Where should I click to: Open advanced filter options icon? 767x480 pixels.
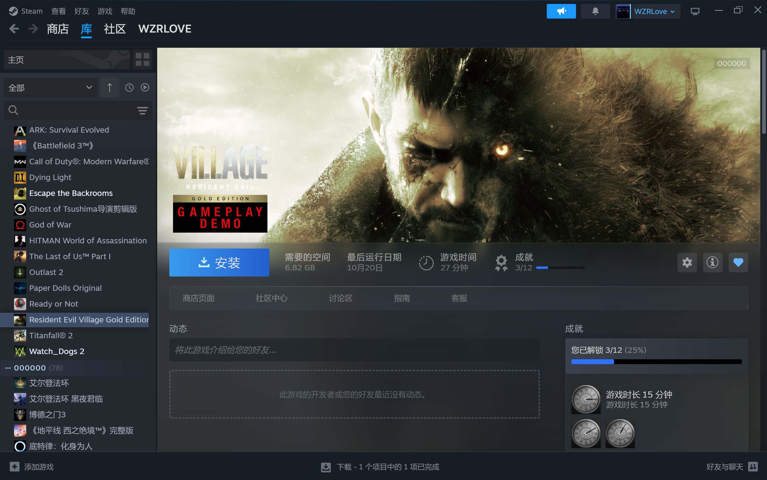[142, 110]
